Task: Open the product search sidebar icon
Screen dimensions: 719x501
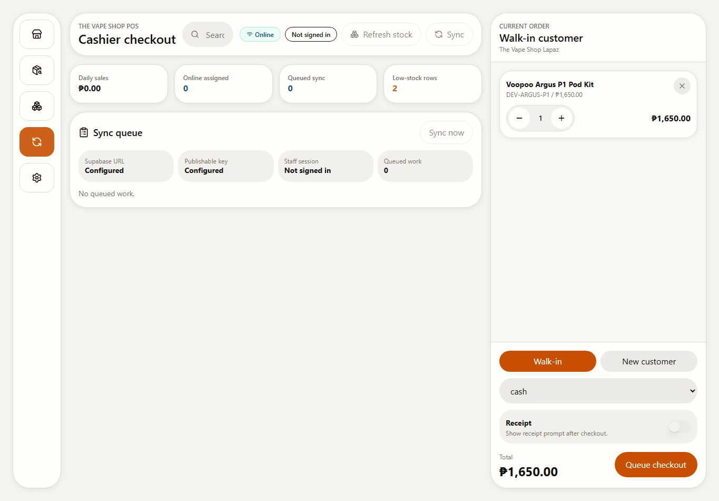Action: 37,70
